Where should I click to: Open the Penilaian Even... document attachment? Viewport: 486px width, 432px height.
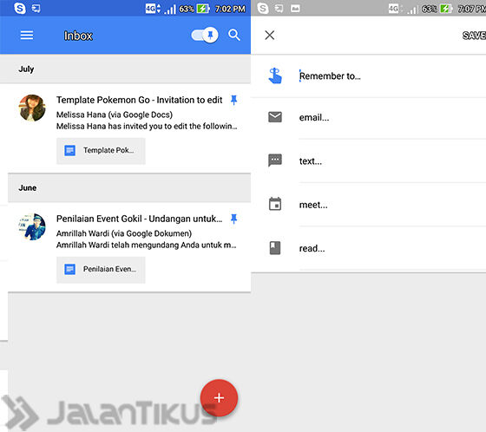point(101,270)
